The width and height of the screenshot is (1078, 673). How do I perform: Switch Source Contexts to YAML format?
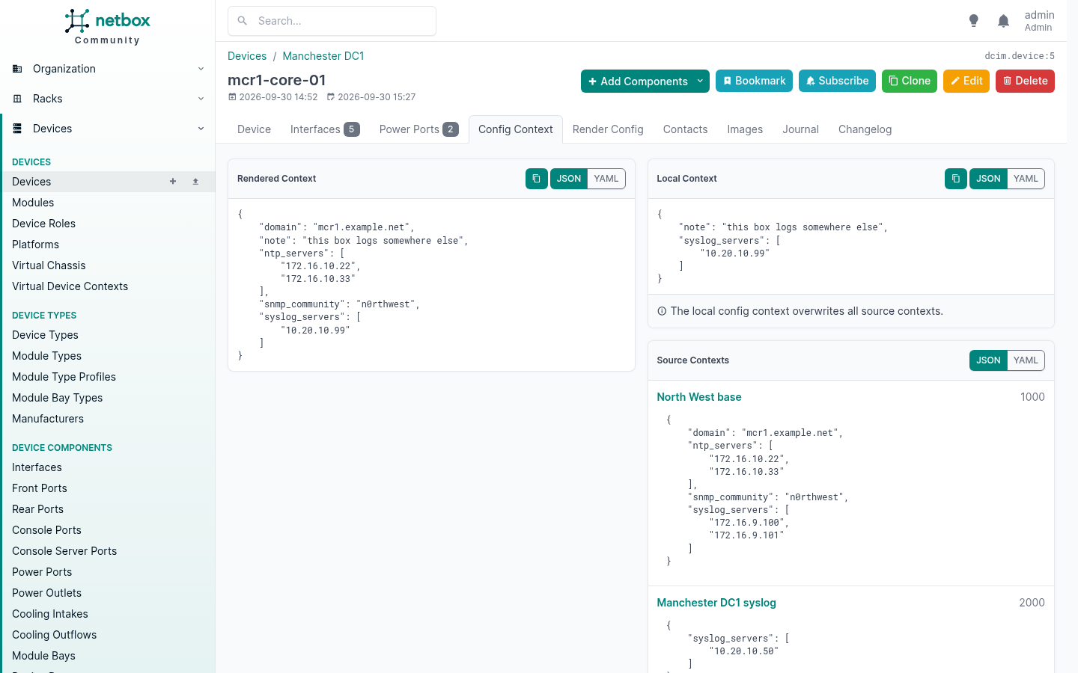point(1026,360)
